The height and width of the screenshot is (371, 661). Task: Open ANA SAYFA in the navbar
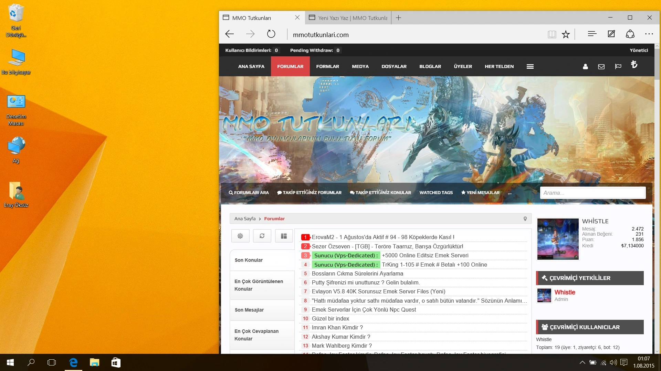coord(251,67)
